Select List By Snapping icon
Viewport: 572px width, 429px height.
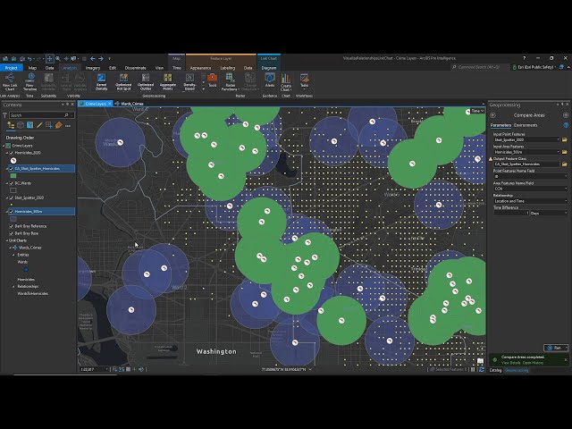point(49,125)
